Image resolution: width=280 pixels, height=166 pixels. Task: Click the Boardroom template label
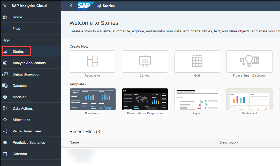(x=93, y=113)
